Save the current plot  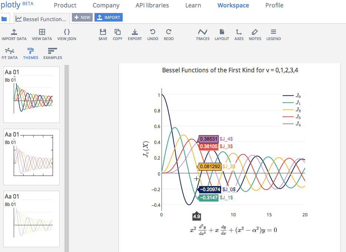(103, 35)
